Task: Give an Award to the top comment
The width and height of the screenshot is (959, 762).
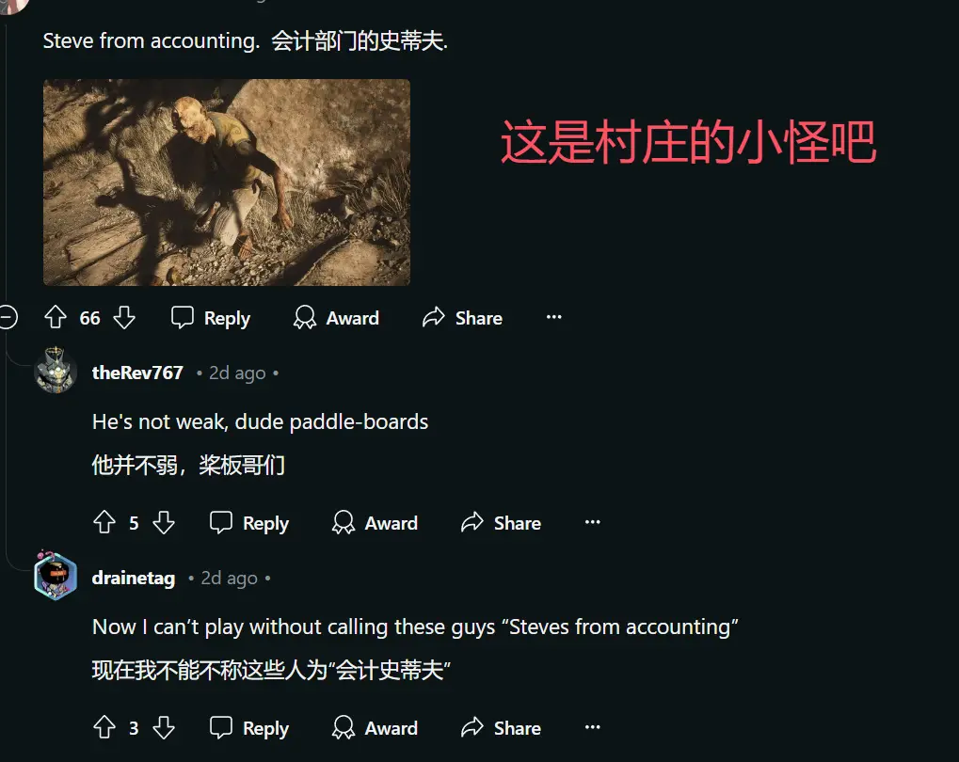Action: (336, 318)
